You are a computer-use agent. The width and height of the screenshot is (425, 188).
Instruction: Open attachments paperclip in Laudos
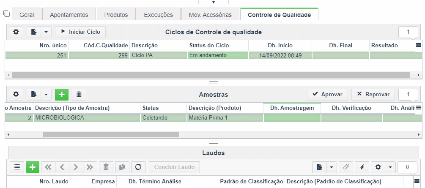pyautogui.click(x=346, y=167)
